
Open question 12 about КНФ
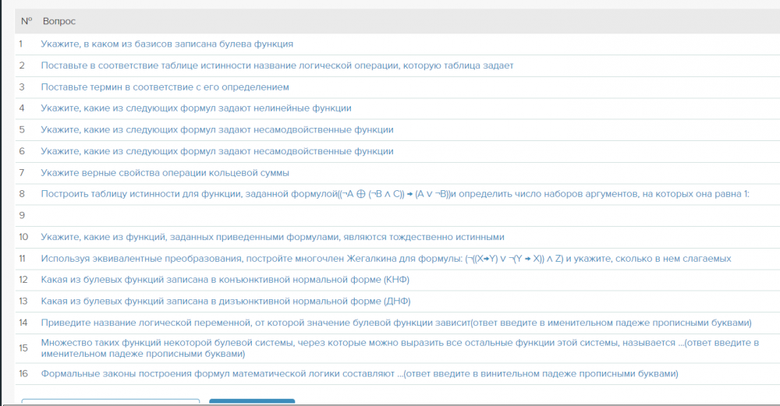point(225,279)
